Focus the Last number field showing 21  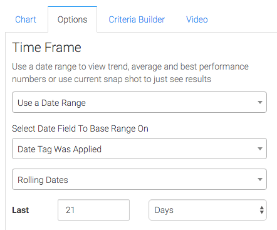(93, 210)
